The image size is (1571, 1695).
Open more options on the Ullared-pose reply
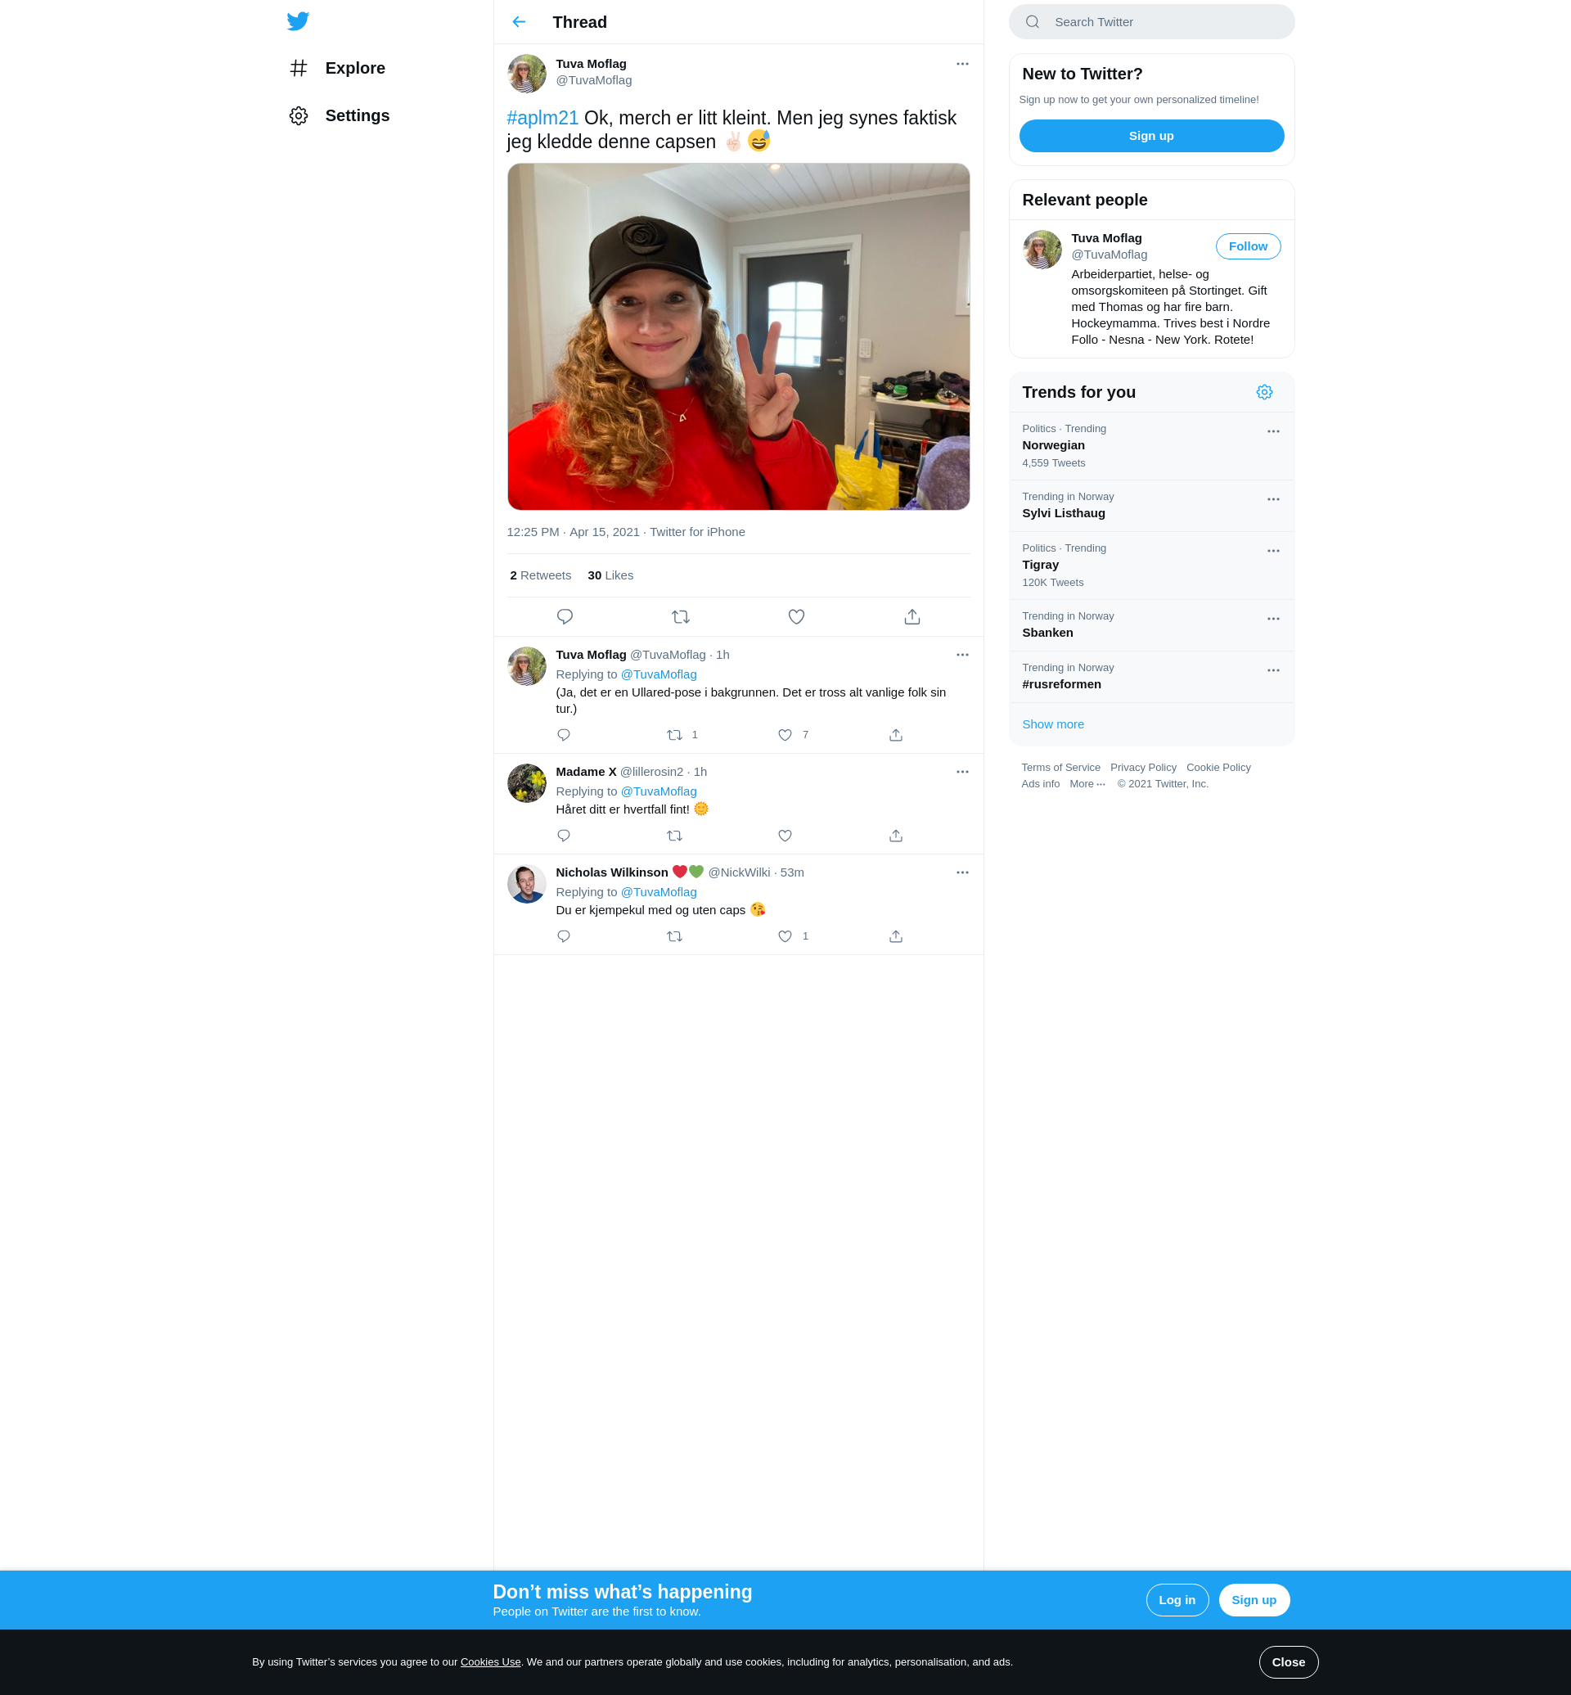point(962,655)
